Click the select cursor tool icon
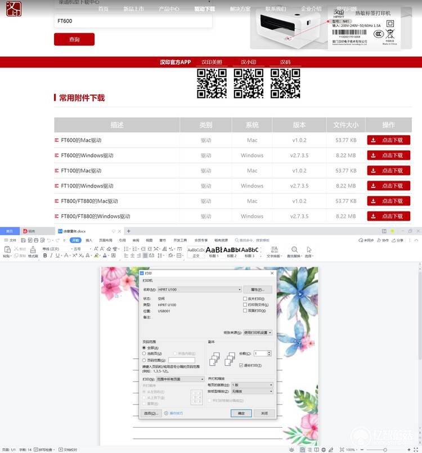The height and width of the screenshot is (453, 422). pyautogui.click(x=309, y=250)
